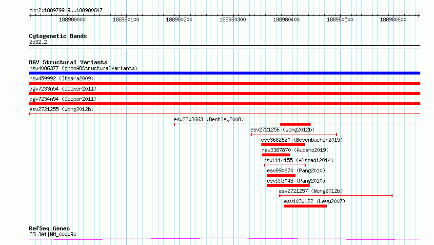Click the 2q32.2 band label
Screen dimensions: 434x245
pyautogui.click(x=38, y=42)
